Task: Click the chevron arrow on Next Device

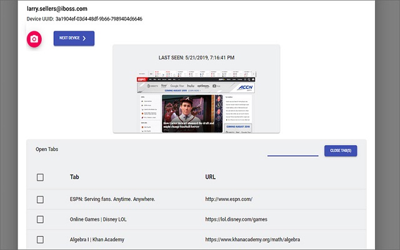Action: click(84, 39)
